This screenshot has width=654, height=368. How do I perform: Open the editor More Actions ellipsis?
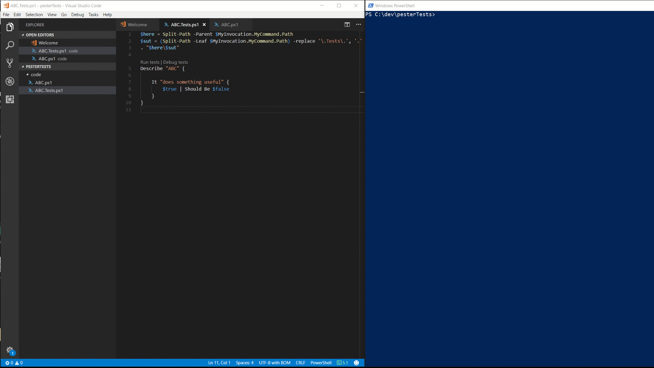pyautogui.click(x=358, y=25)
